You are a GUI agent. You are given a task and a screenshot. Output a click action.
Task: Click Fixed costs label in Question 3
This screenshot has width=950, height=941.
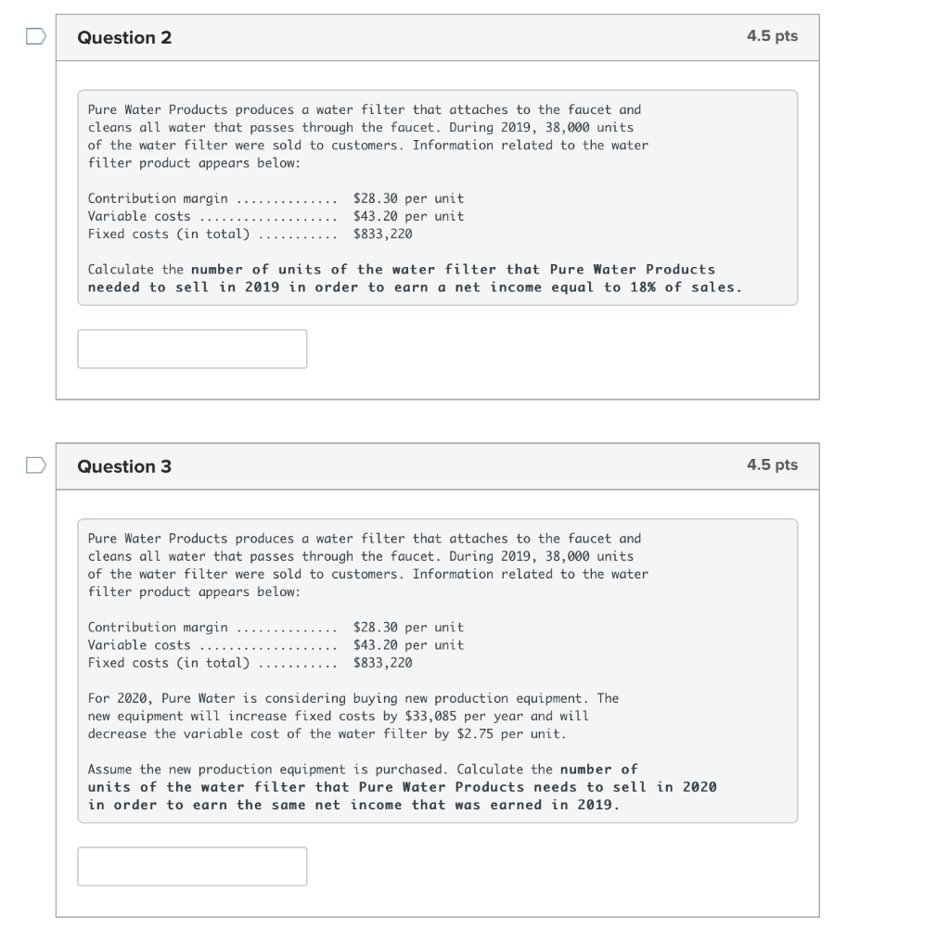pyautogui.click(x=169, y=663)
